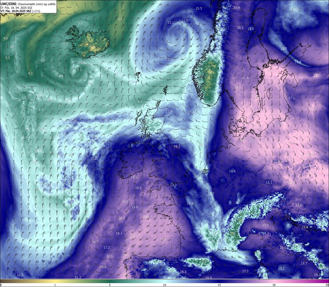Click the 10 tick on the colour scale
The image size is (329, 287).
(164, 285)
